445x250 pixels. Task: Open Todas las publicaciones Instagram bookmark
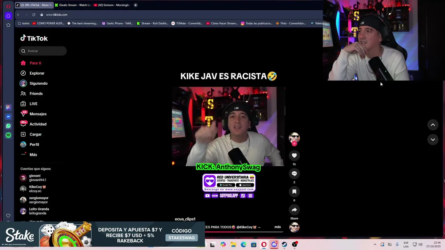[257, 23]
